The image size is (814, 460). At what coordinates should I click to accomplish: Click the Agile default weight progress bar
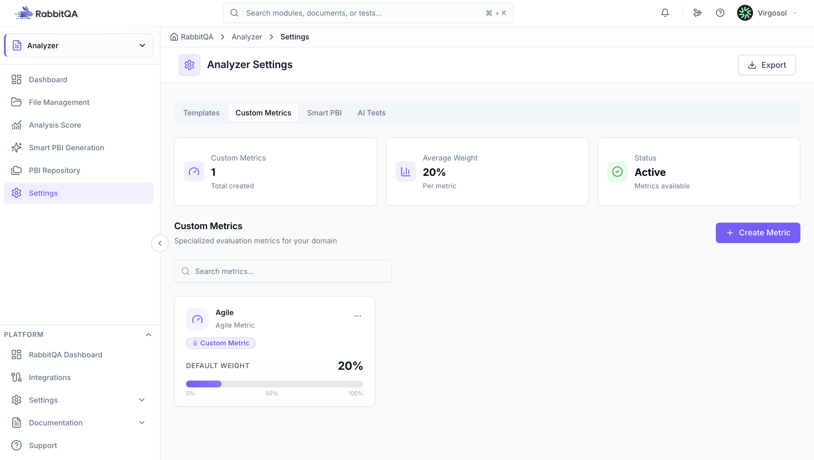point(275,384)
